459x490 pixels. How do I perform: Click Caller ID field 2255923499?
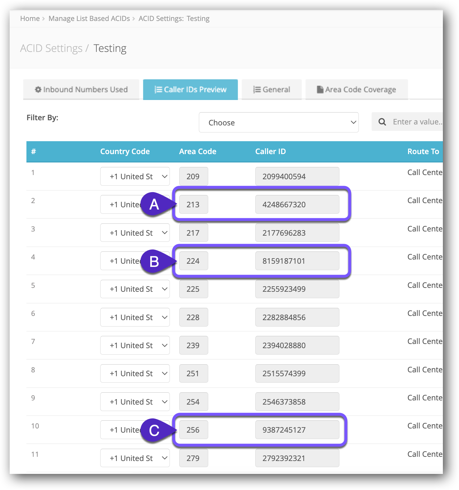coord(297,289)
